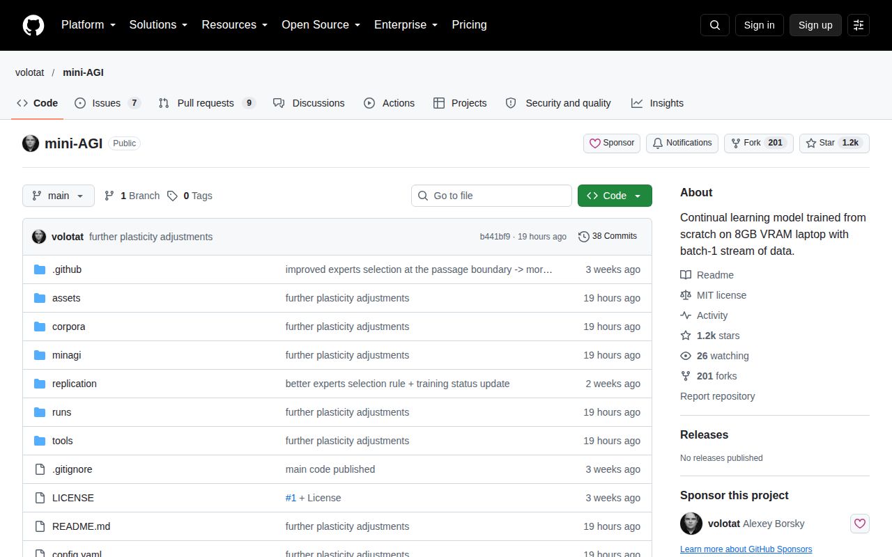Image resolution: width=892 pixels, height=557 pixels.
Task: Switch to the Code tab
Action: pyautogui.click(x=38, y=103)
